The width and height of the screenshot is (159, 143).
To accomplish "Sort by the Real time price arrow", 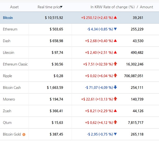I will 61,7.
